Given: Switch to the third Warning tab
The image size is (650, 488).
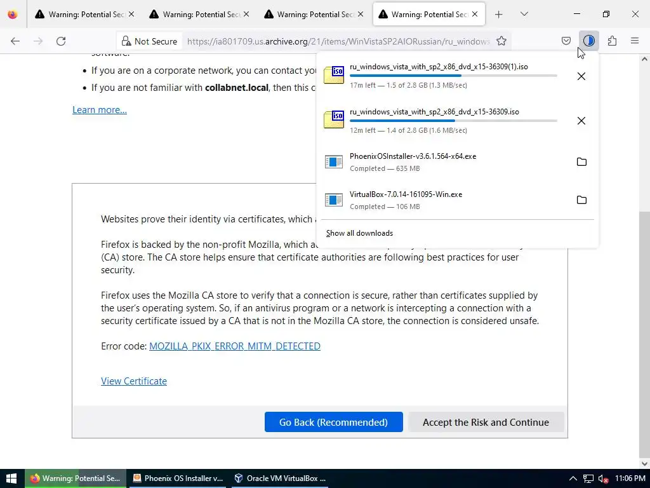Looking at the screenshot, I should (x=314, y=15).
